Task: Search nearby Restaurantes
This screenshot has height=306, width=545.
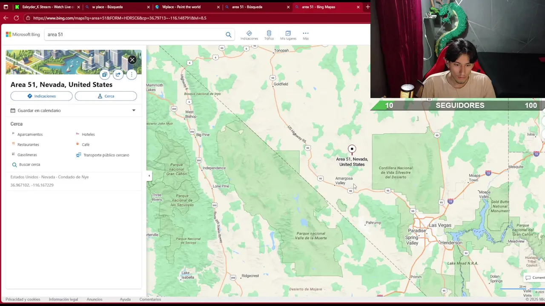Action: click(28, 144)
